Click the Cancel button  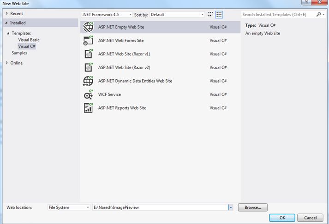click(x=310, y=218)
